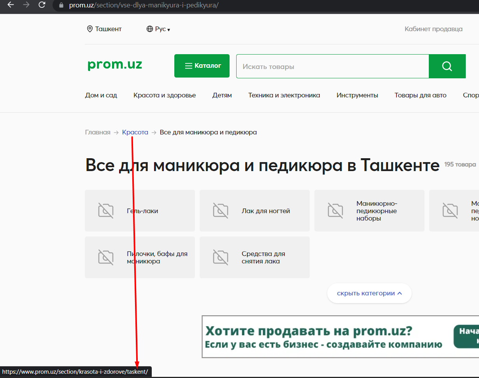Screen dimensions: 479x378
Task: Open the Каталог menu button
Action: point(202,66)
